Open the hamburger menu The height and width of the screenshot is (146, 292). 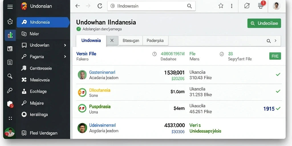coord(10,7)
